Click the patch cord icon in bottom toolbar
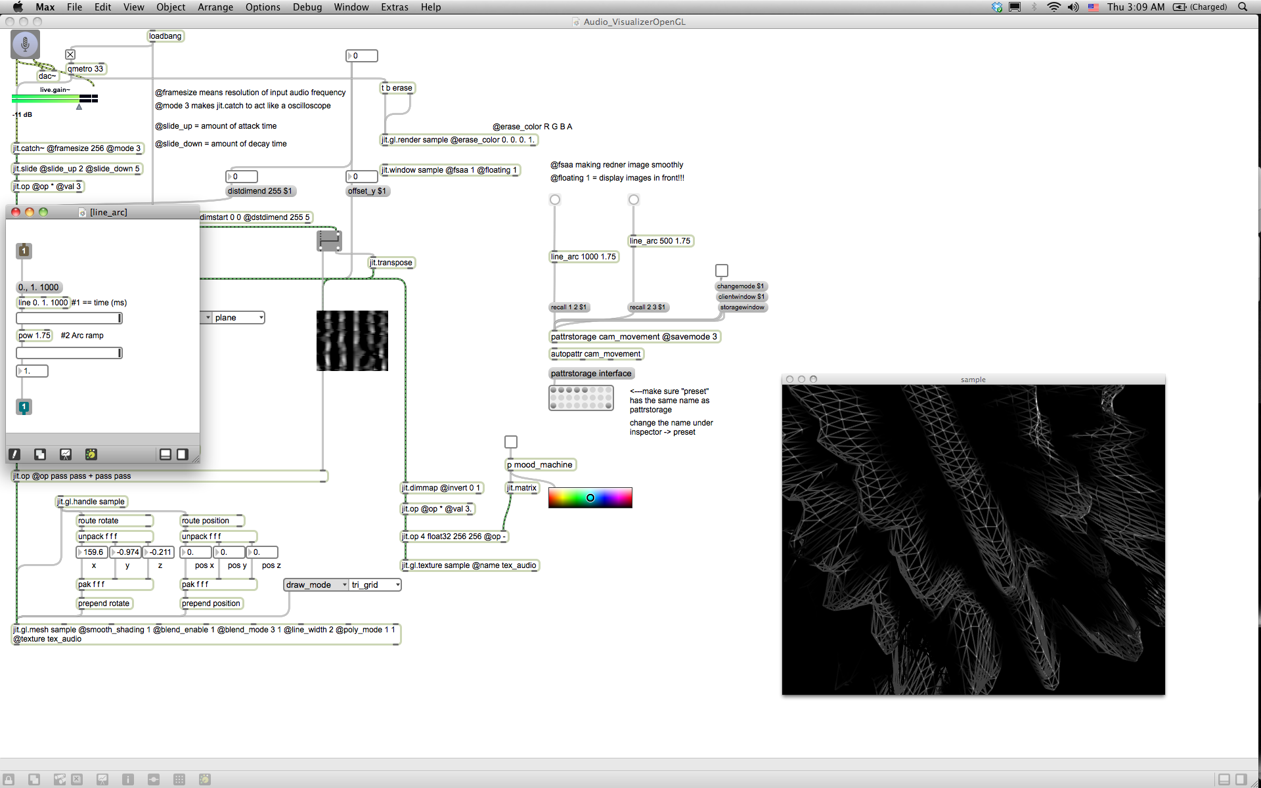This screenshot has height=788, width=1261. (154, 779)
